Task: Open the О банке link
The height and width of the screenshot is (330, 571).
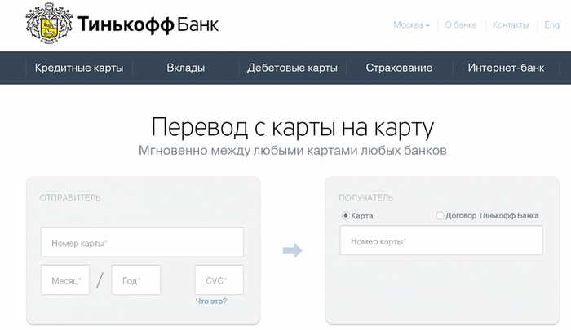Action: click(461, 24)
